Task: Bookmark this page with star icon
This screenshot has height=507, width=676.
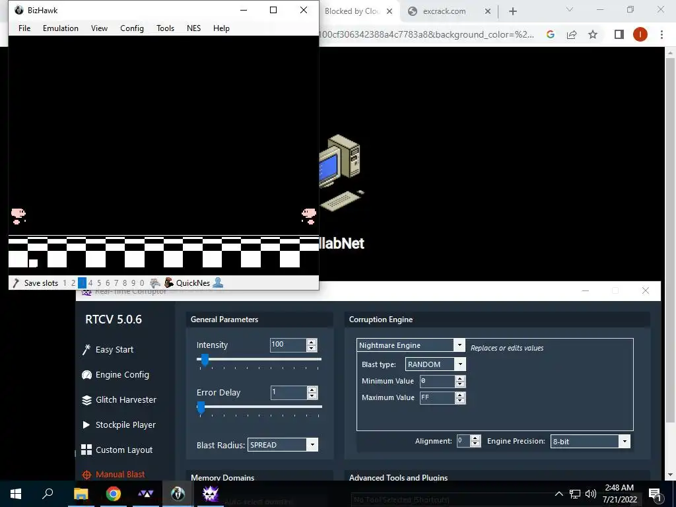Action: point(593,34)
